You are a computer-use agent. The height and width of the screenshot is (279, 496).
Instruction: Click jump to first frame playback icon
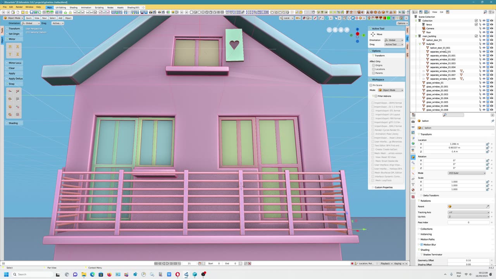pos(156,263)
